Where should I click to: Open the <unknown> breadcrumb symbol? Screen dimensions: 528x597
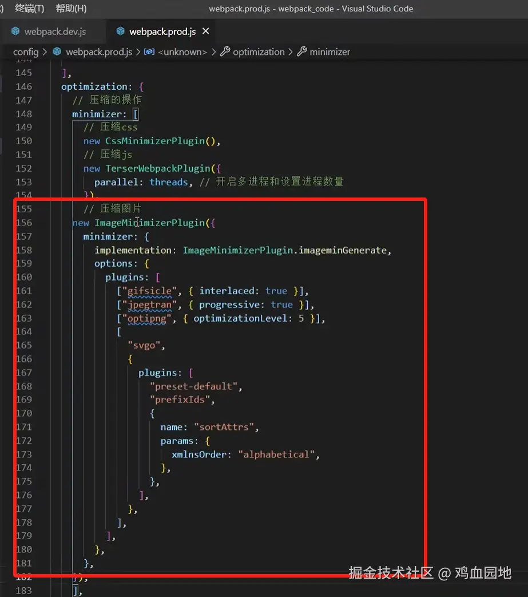182,52
